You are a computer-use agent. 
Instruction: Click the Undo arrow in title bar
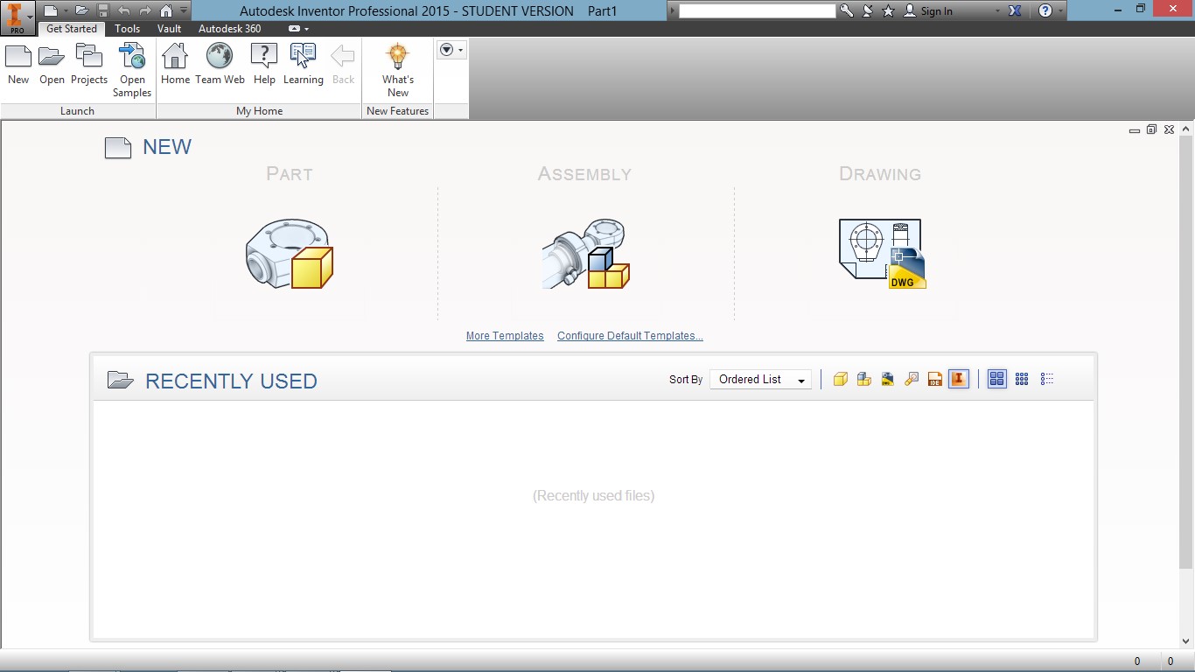[x=124, y=11]
